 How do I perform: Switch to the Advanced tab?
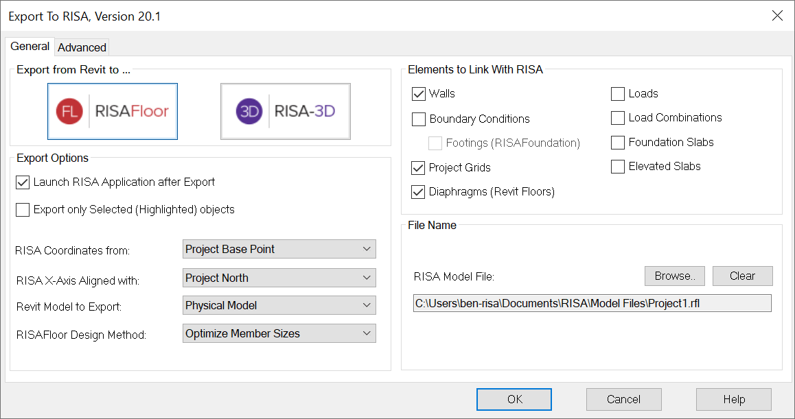(x=82, y=47)
